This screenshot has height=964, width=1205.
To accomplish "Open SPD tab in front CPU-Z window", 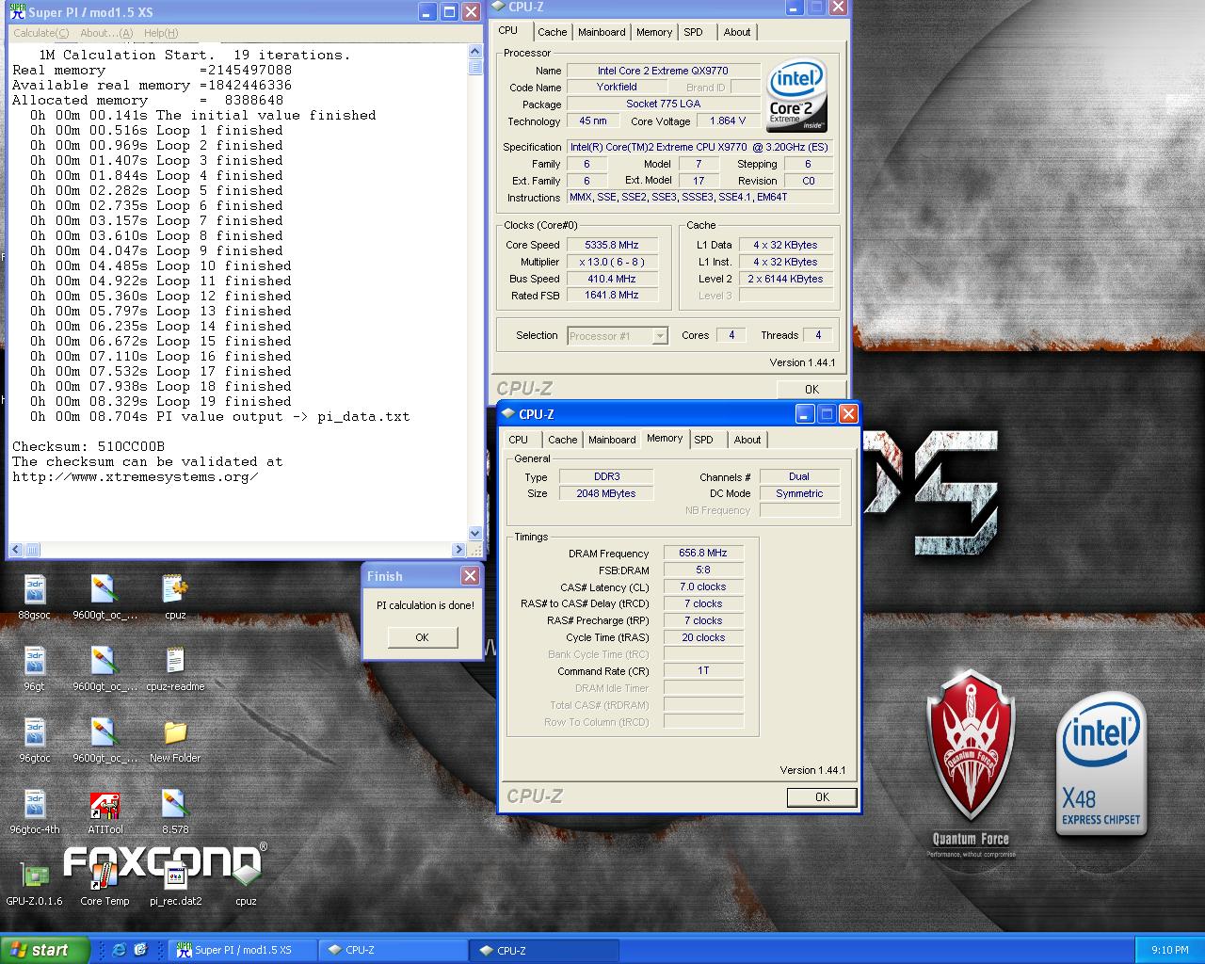I will (703, 440).
